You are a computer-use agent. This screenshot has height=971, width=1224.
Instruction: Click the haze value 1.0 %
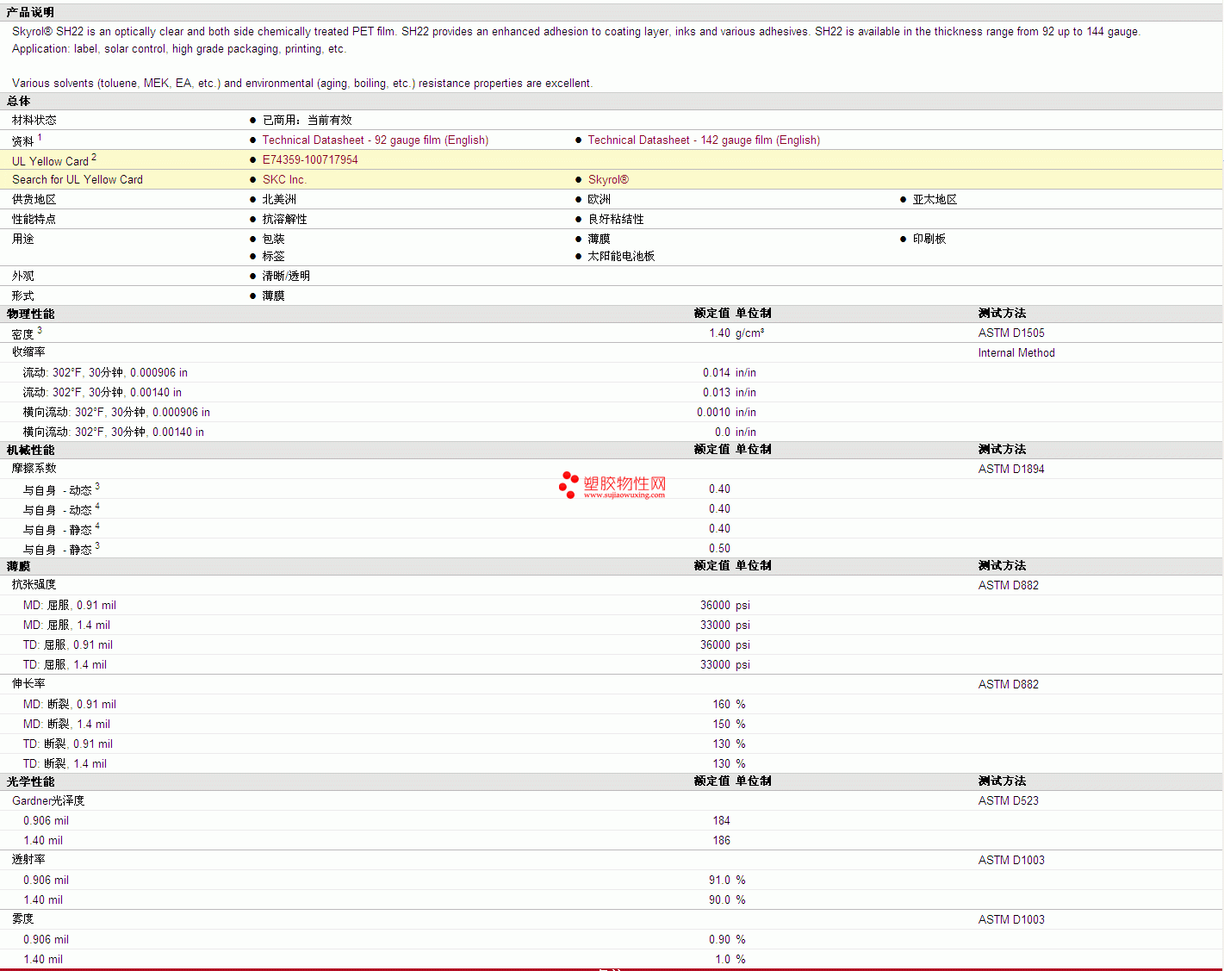tap(730, 960)
